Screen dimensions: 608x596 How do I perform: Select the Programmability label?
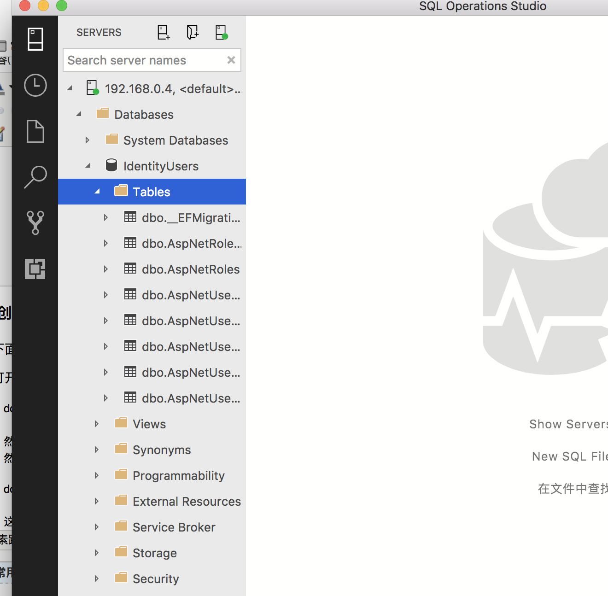(x=179, y=476)
